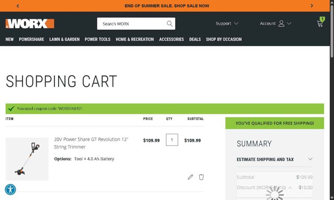This screenshot has height=200, width=334.
Task: Expand the Account dropdown chevron
Action: click(x=289, y=23)
